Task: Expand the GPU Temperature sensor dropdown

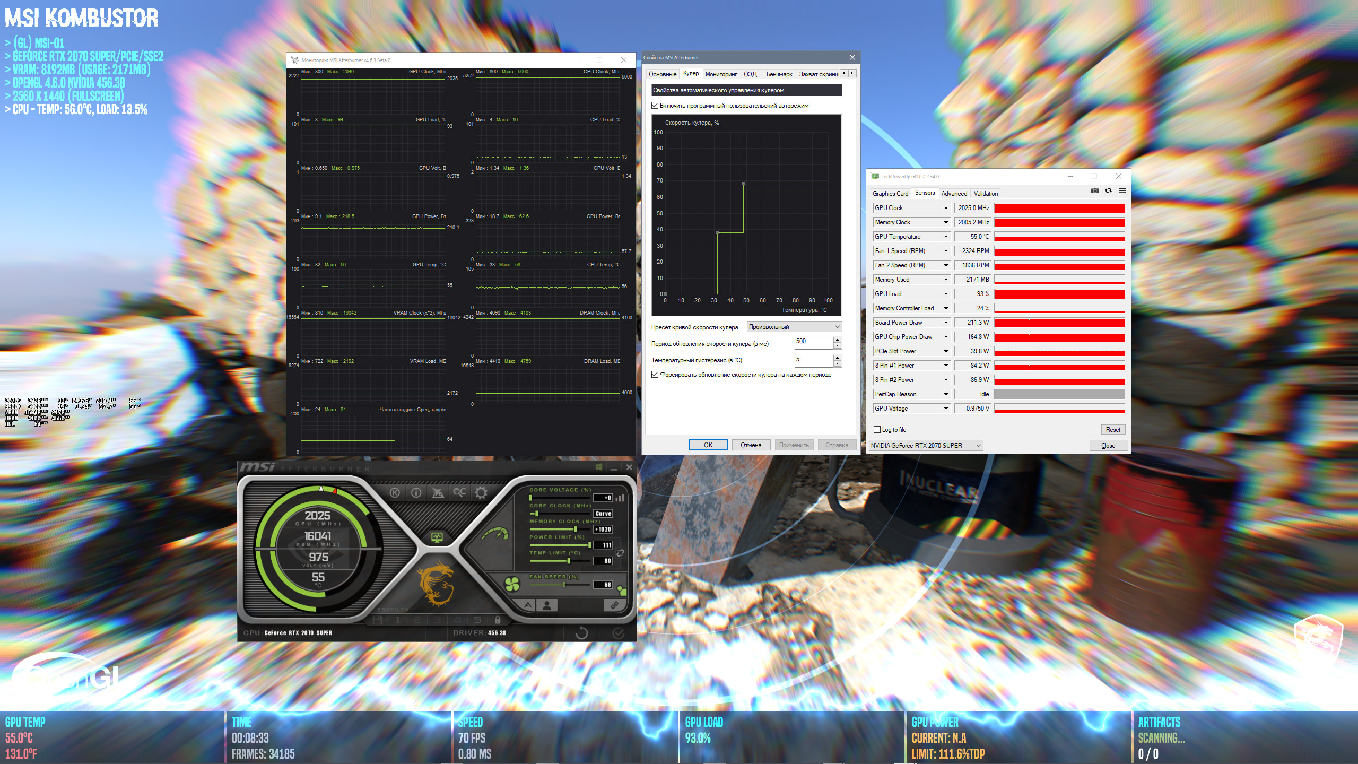Action: [945, 237]
